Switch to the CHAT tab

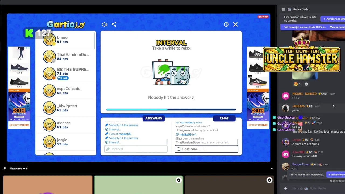coord(224,118)
